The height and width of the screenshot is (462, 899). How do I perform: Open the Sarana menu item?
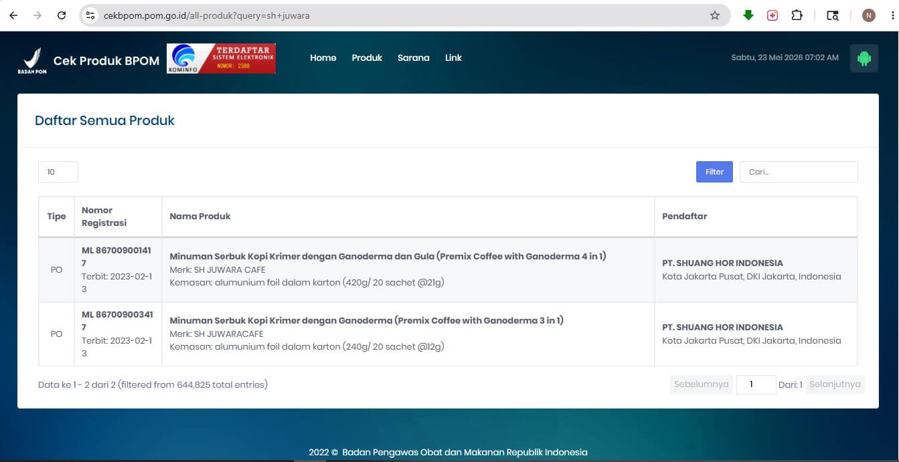(x=414, y=58)
